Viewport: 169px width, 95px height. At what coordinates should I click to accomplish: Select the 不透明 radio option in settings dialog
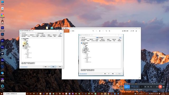(25, 41)
